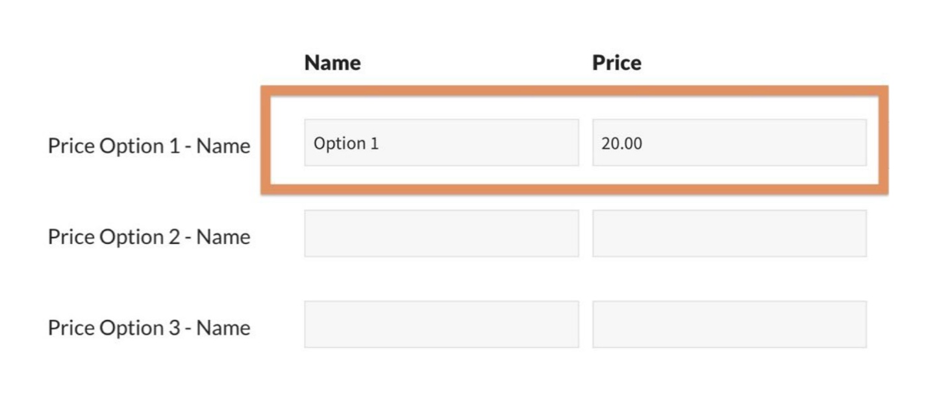
Task: Focus the empty Price Option 2 name field
Action: click(441, 234)
